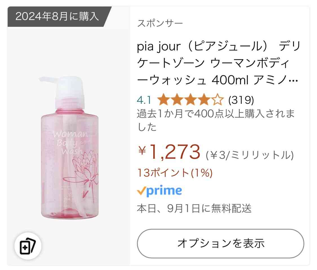Click the ¥1,273 price
The height and width of the screenshot is (270, 317).
(x=169, y=152)
